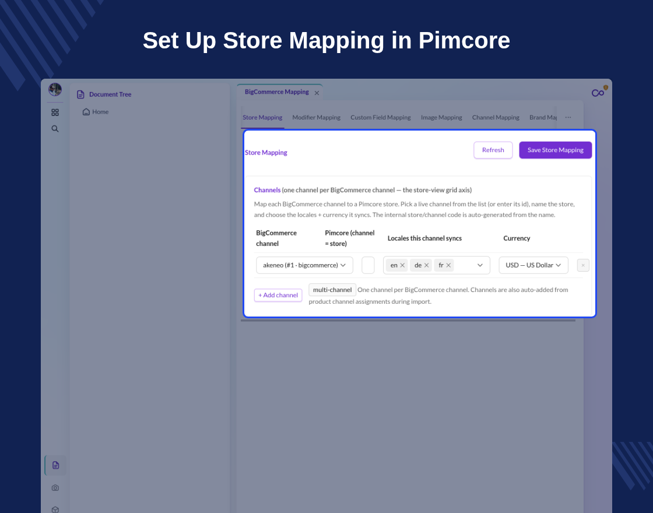This screenshot has height=513, width=653.
Task: Open the user avatar profile menu
Action: tap(55, 90)
